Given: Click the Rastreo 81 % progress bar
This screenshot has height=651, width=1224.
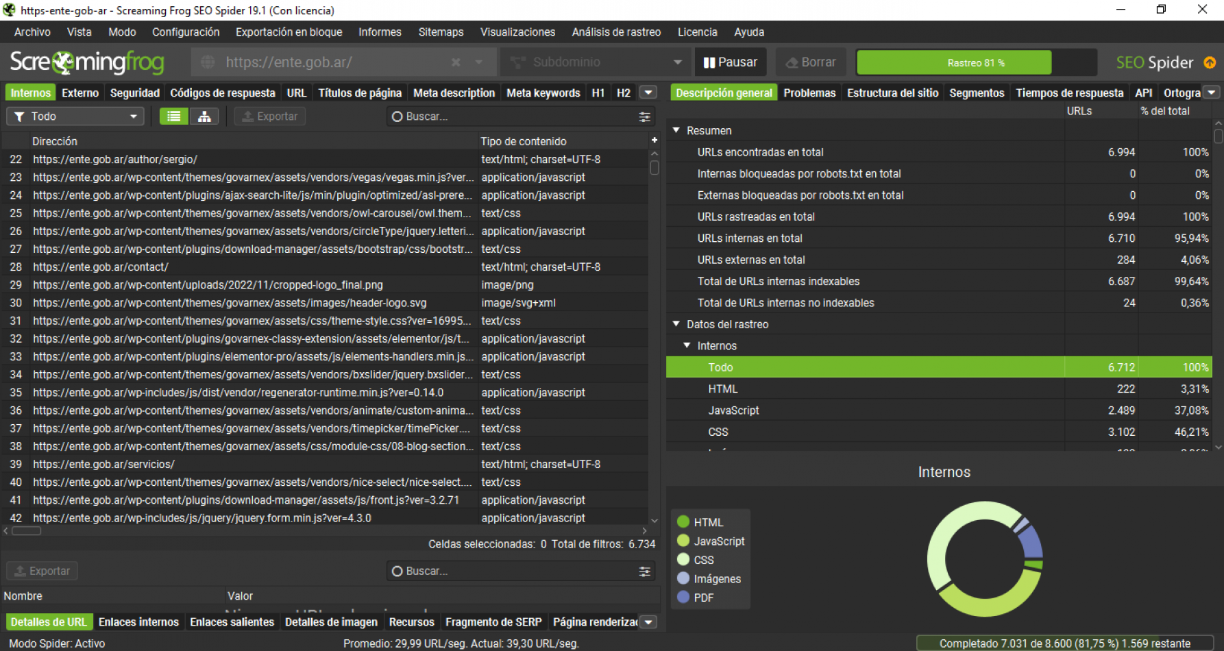Looking at the screenshot, I should tap(976, 62).
